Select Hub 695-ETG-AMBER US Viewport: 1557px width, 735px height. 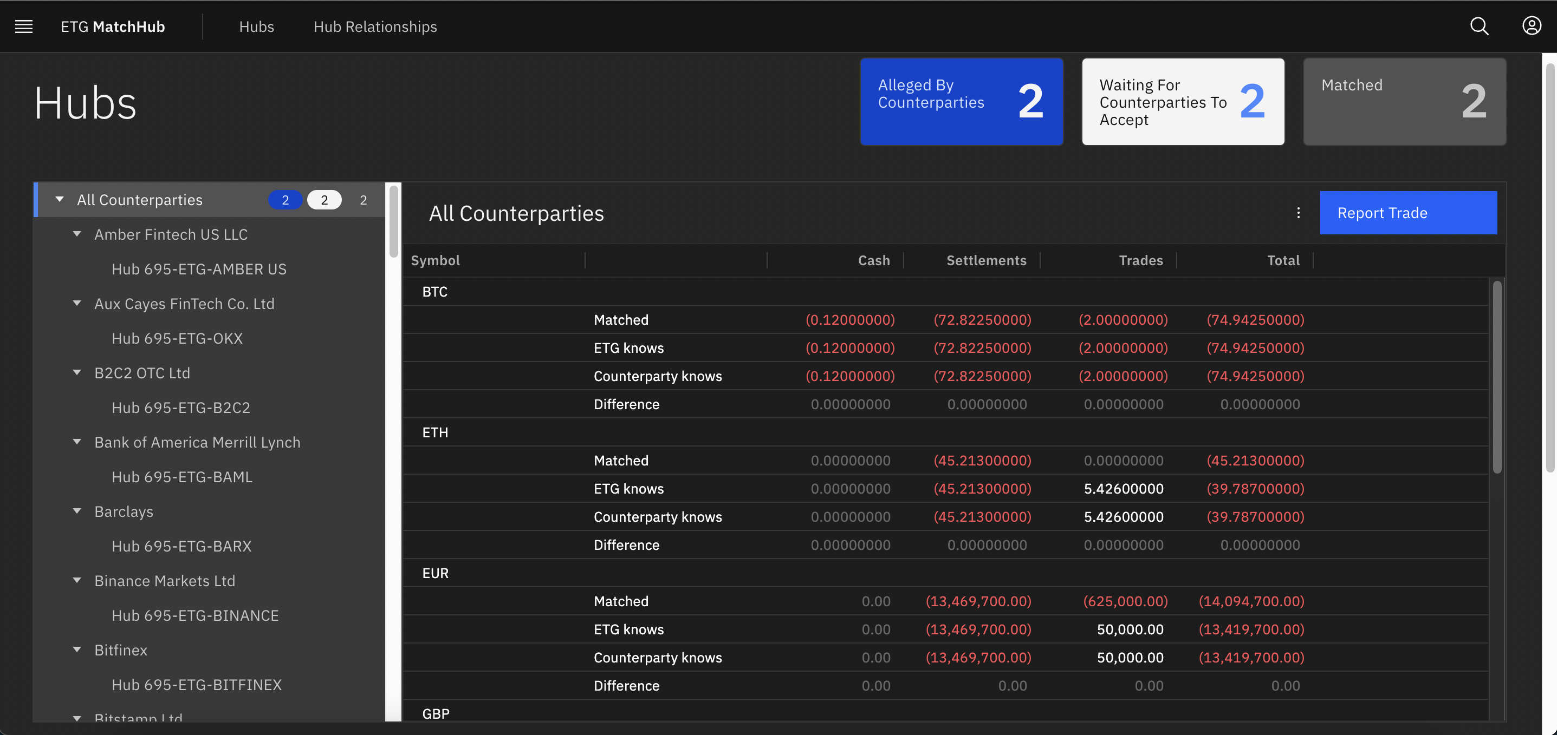click(199, 269)
